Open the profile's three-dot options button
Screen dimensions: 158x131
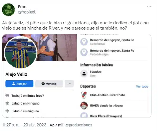(x=69, y=84)
